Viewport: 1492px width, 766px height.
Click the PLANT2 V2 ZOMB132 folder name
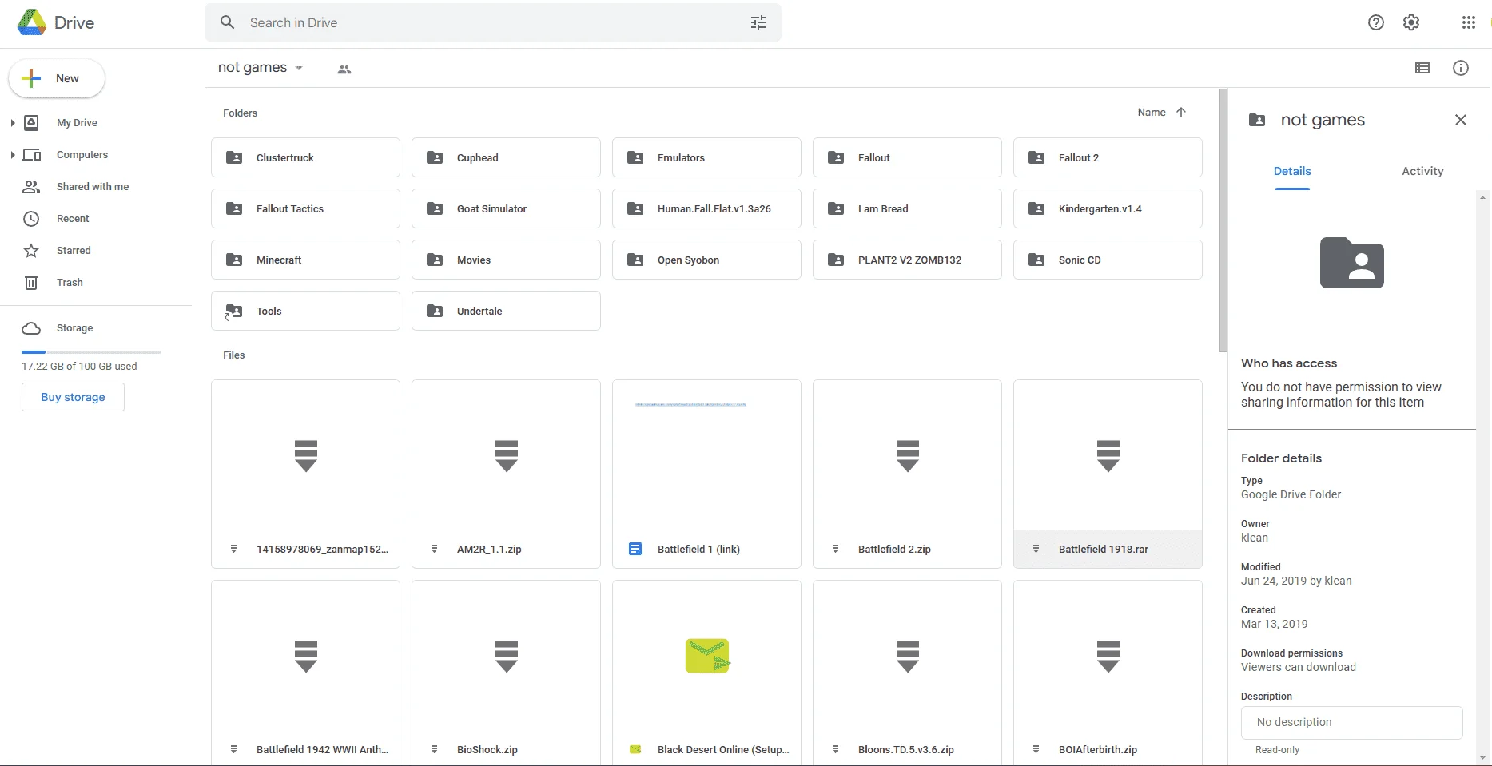coord(909,260)
